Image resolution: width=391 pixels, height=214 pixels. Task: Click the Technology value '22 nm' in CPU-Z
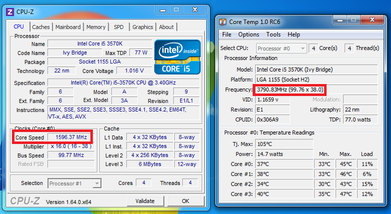coord(61,70)
